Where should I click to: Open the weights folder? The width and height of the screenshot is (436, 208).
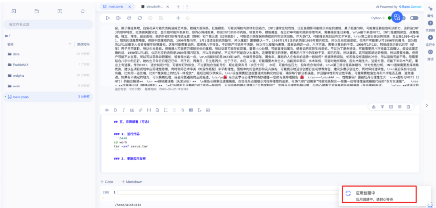[48, 76]
